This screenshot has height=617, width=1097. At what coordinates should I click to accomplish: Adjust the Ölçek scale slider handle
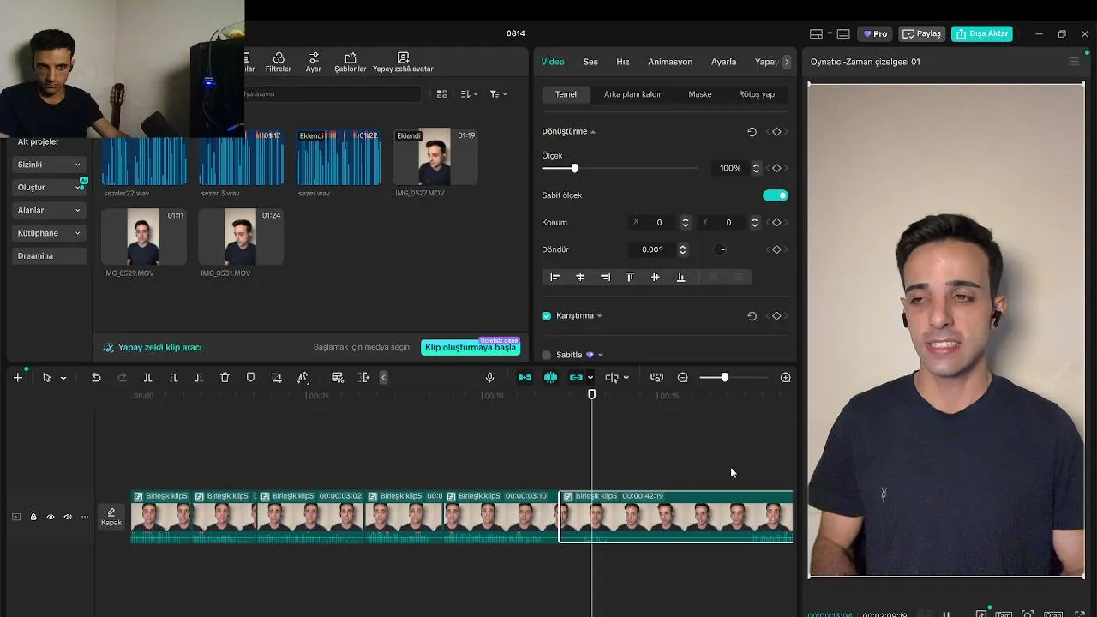[574, 169]
